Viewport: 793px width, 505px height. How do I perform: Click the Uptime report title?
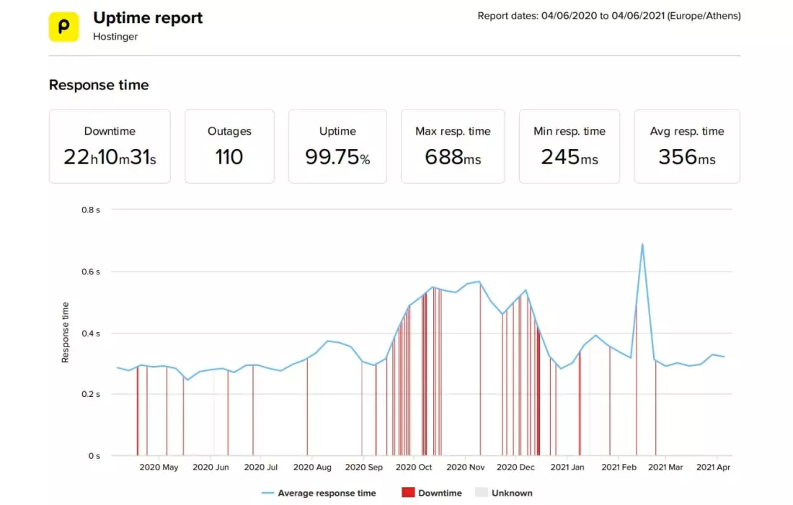pos(148,18)
